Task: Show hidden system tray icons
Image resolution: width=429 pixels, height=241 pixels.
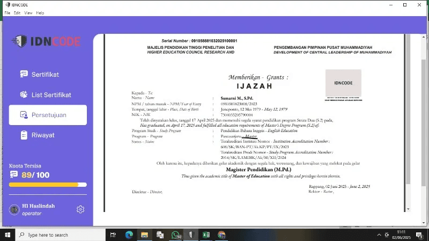Action: coord(379,235)
